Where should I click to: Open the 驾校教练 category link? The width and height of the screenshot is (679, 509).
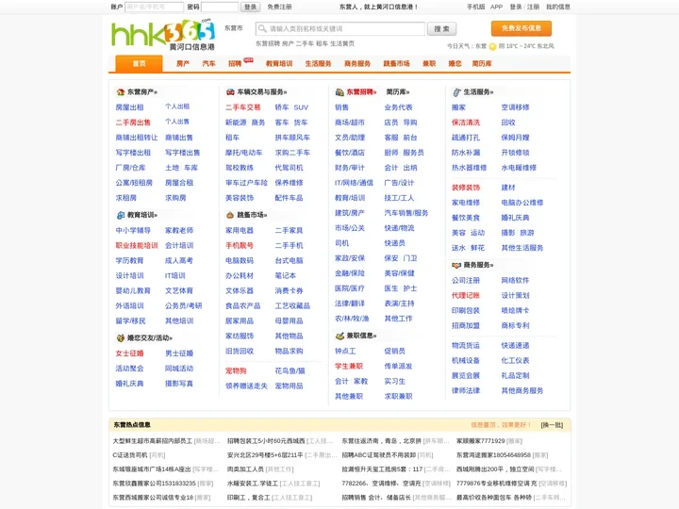(240, 168)
